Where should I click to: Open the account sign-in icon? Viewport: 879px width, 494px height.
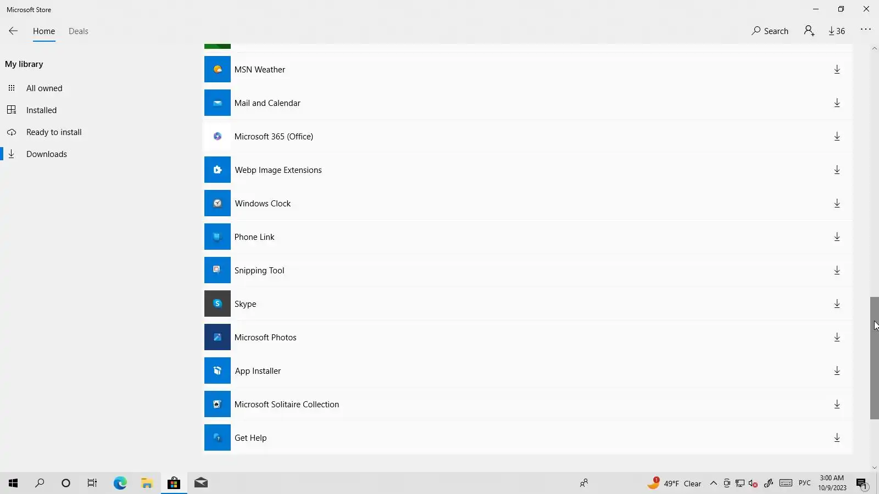click(x=809, y=31)
